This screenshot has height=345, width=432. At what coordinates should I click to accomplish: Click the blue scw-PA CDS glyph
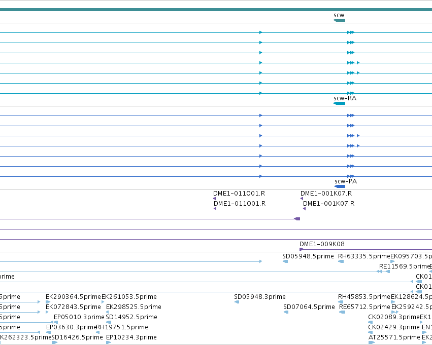point(340,186)
